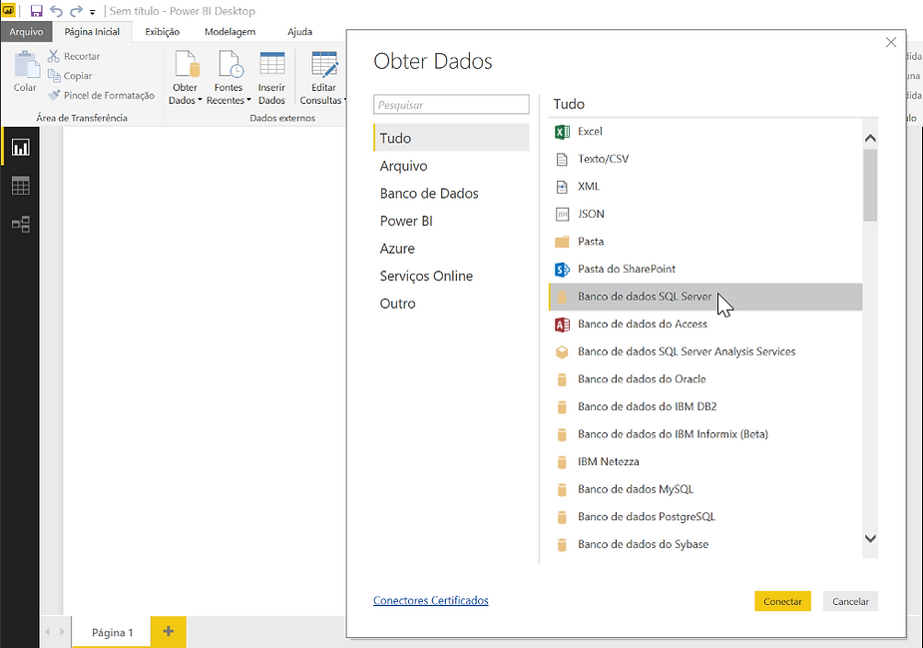This screenshot has height=648, width=923.
Task: Add a new page with plus button
Action: coord(169,631)
